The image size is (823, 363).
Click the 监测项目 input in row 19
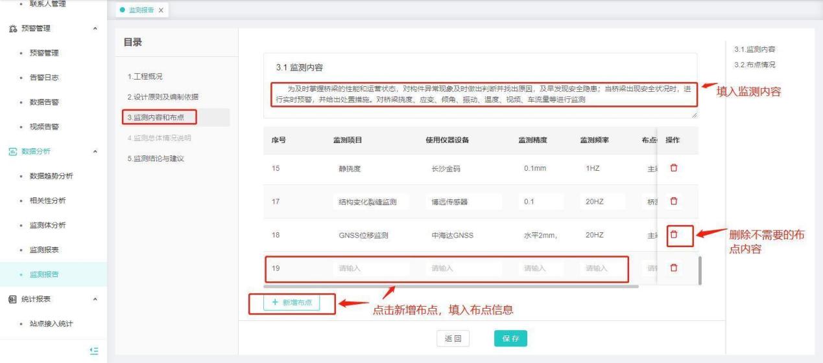pos(371,269)
